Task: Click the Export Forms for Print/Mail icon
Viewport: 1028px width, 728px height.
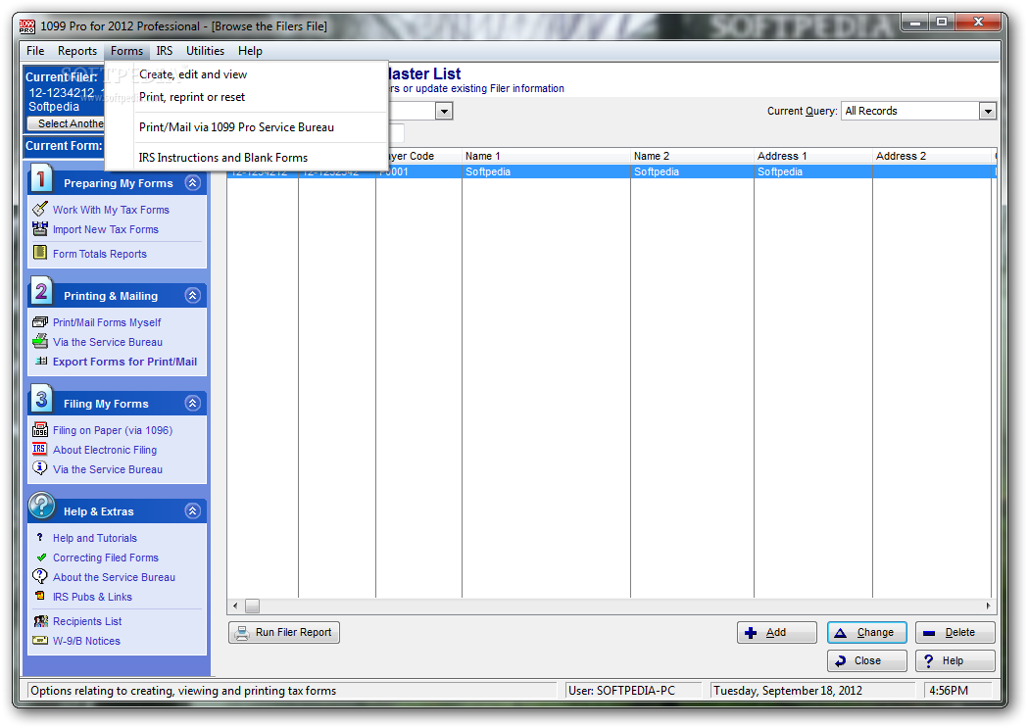Action: pos(41,361)
